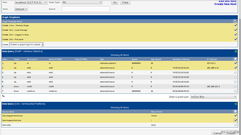
Task: Sort interfaces by Alias (IF-MIB) header
Action: [81, 59]
